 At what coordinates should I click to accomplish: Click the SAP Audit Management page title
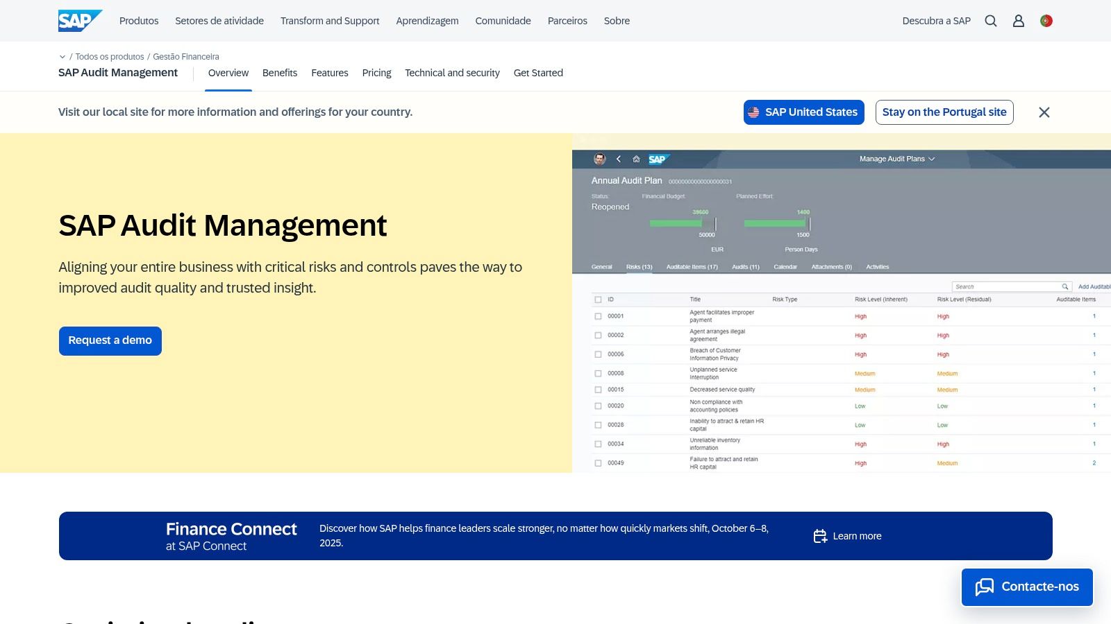pos(223,225)
